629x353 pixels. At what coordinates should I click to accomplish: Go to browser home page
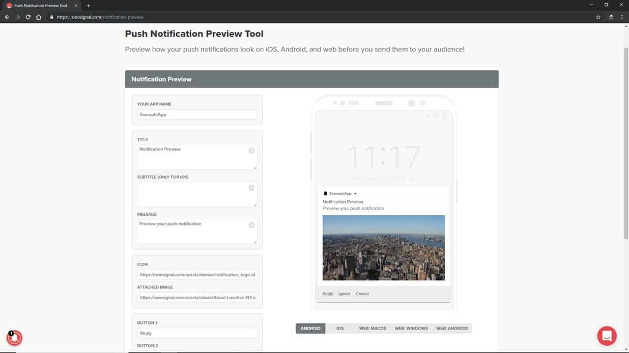click(x=39, y=17)
